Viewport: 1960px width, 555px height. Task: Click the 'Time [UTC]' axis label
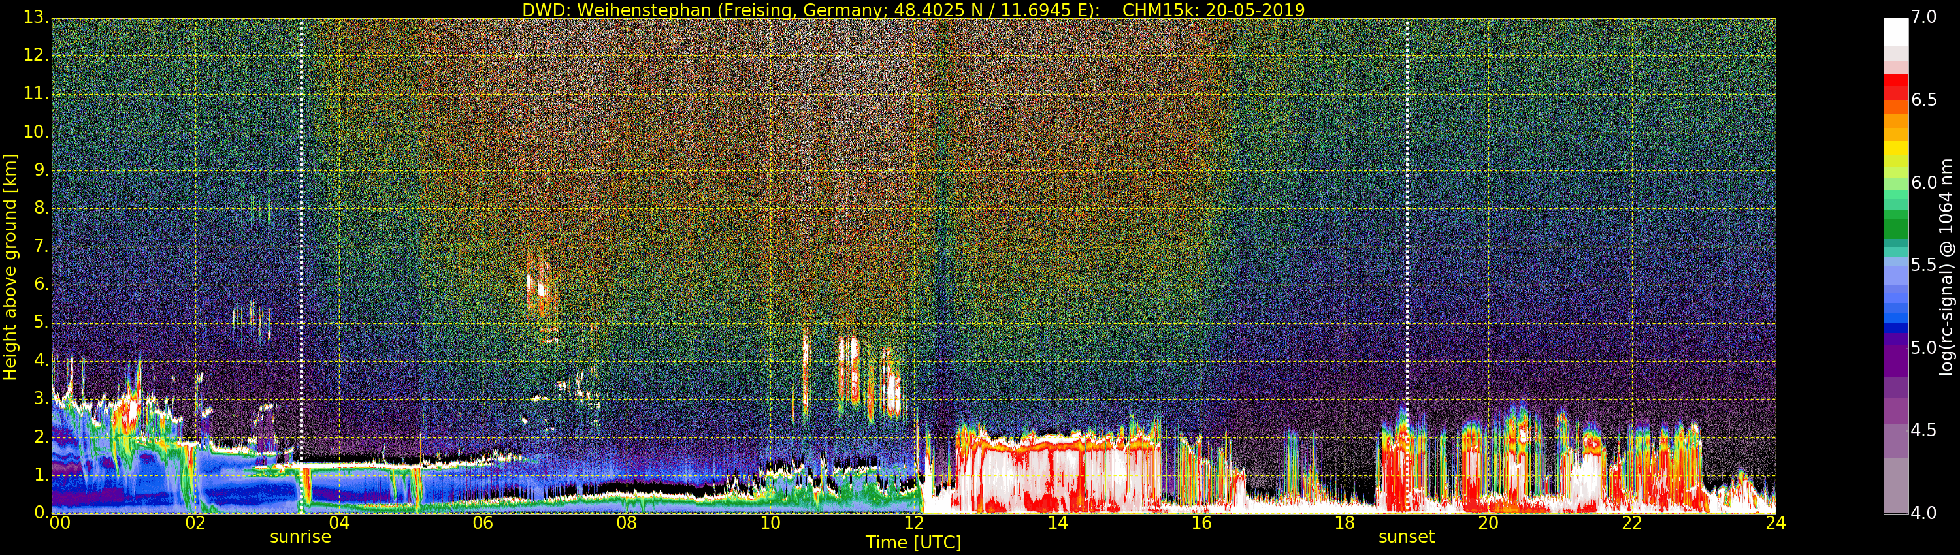(913, 542)
